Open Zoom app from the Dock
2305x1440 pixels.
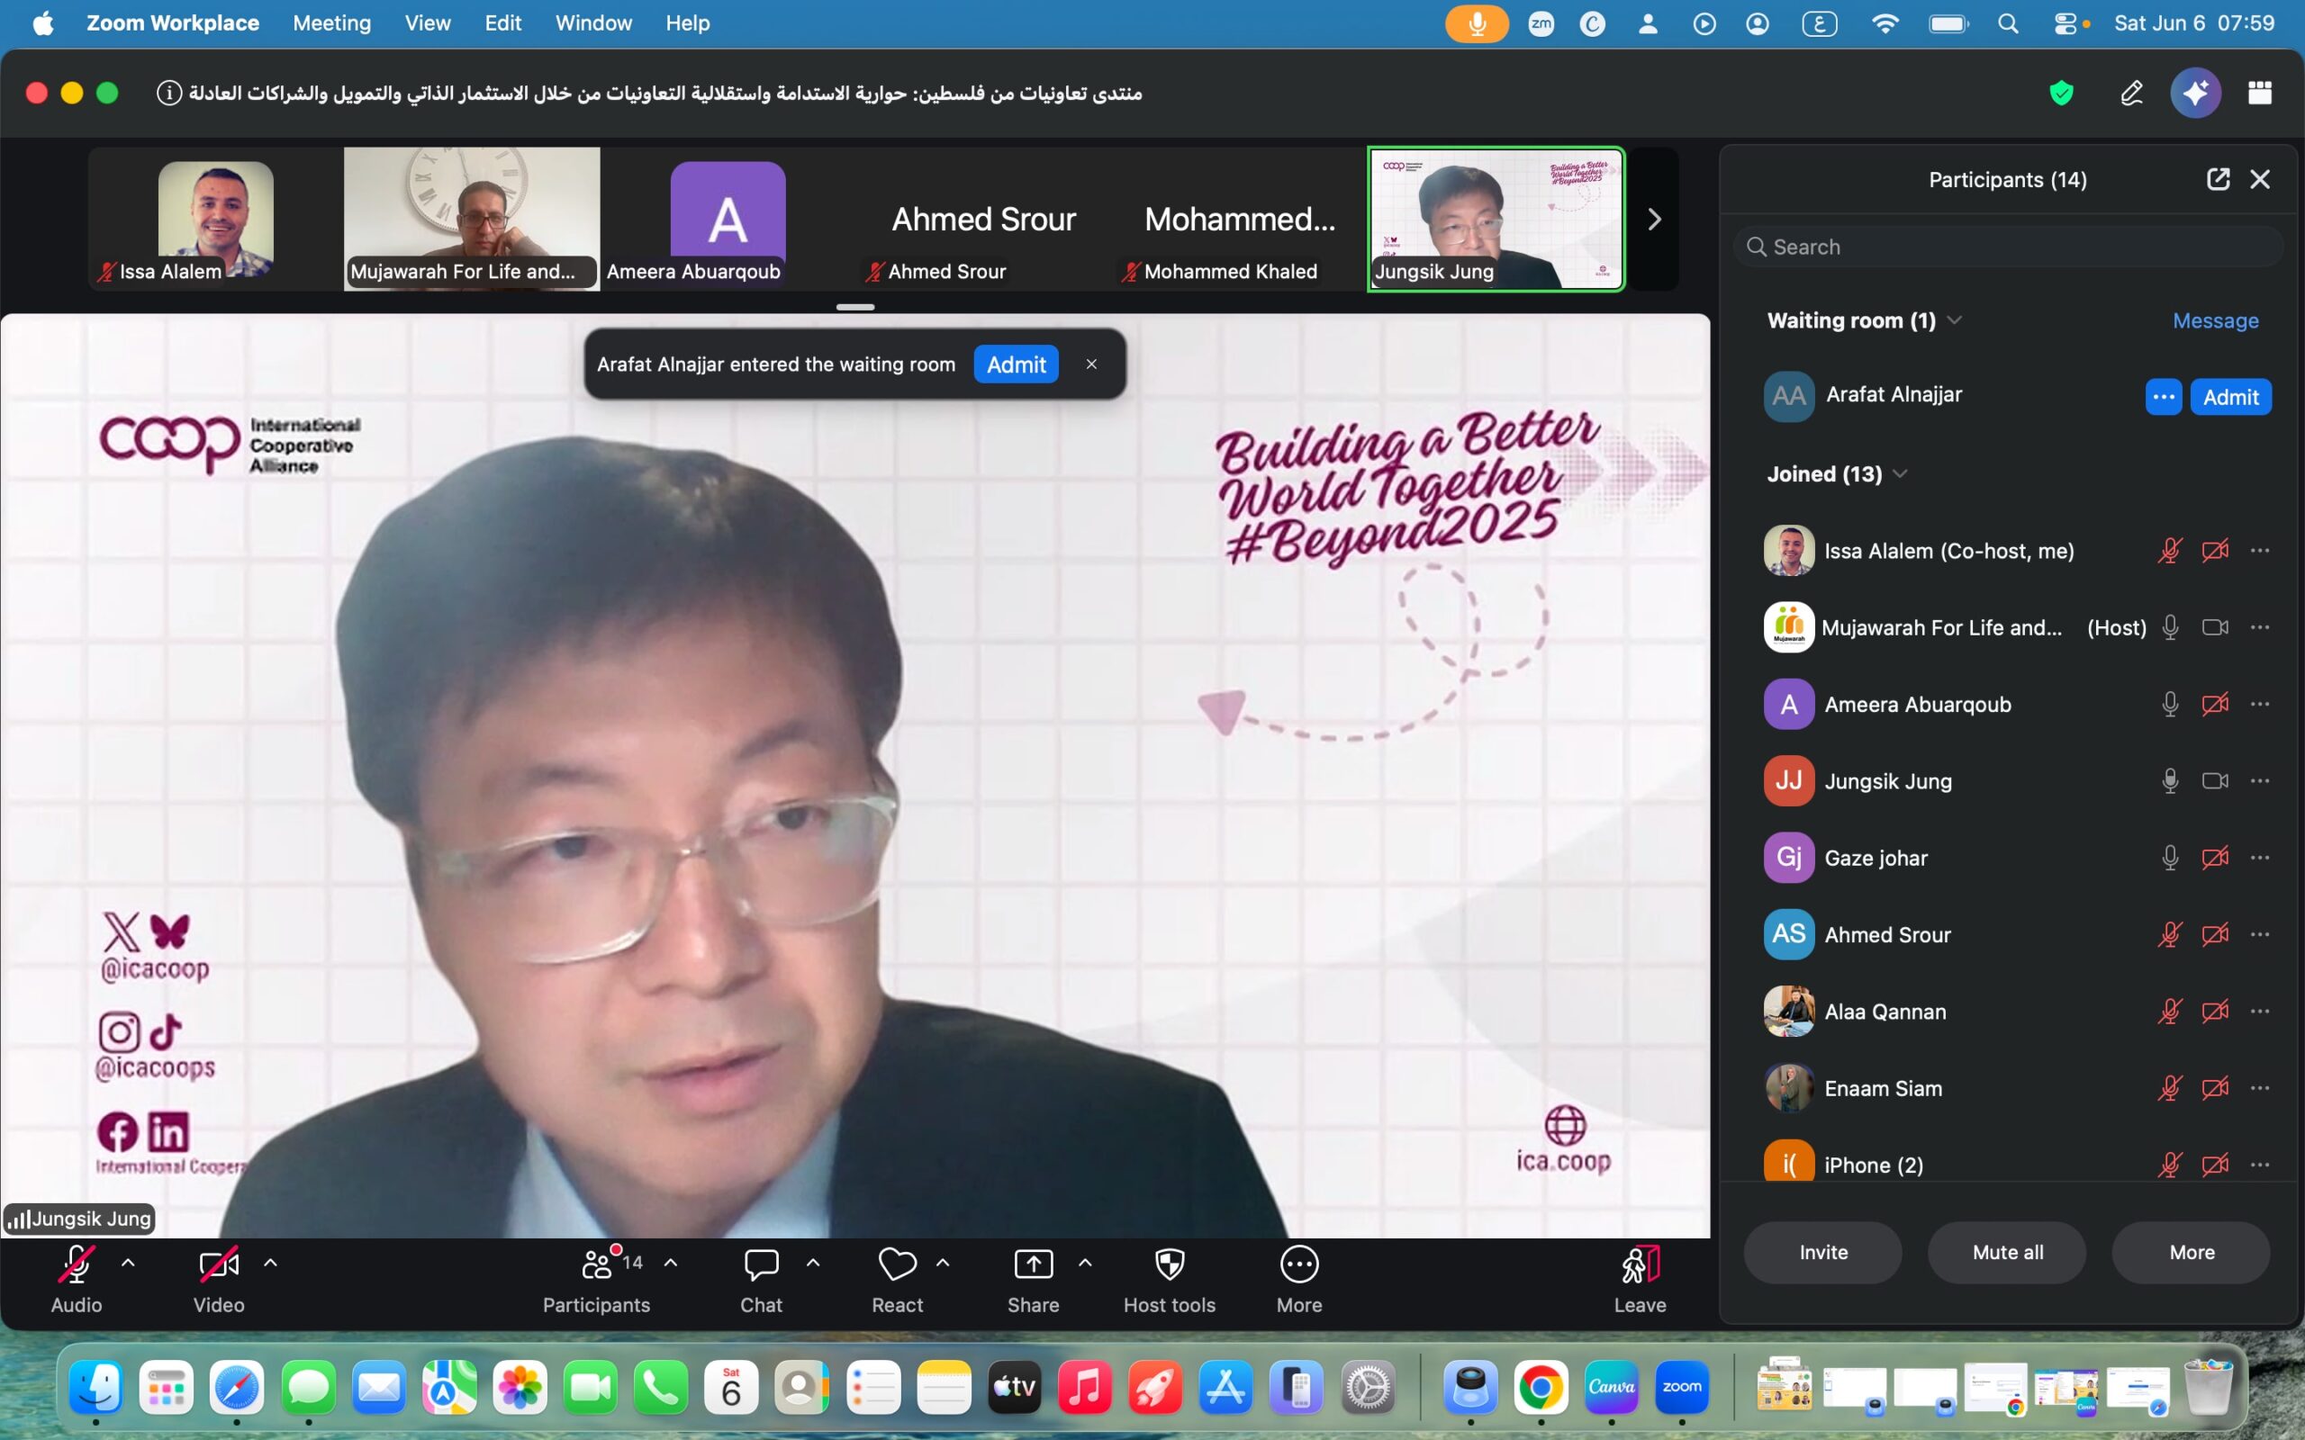[x=1682, y=1388]
